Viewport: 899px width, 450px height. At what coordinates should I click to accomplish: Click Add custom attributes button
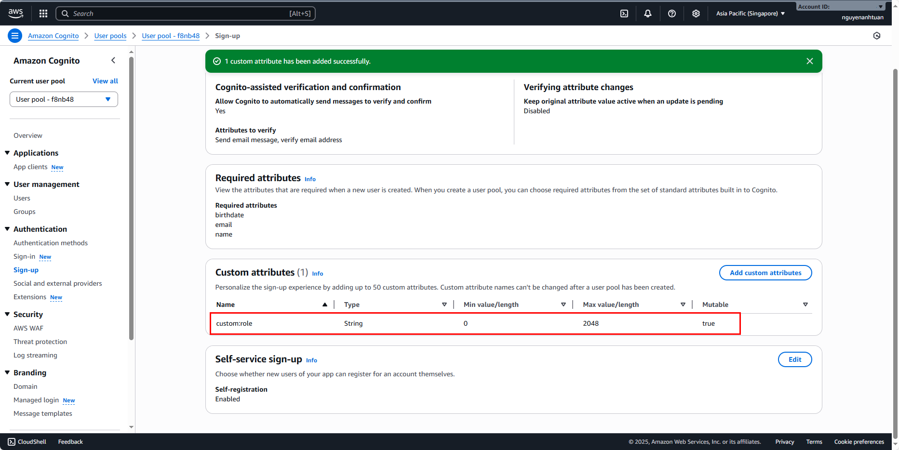[765, 273]
